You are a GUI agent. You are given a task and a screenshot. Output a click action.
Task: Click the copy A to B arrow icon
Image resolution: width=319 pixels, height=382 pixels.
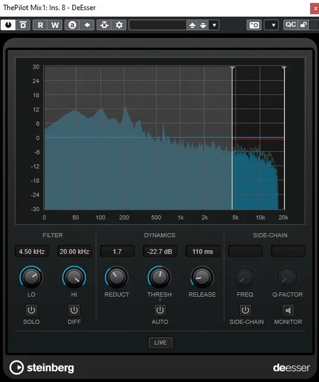click(87, 25)
